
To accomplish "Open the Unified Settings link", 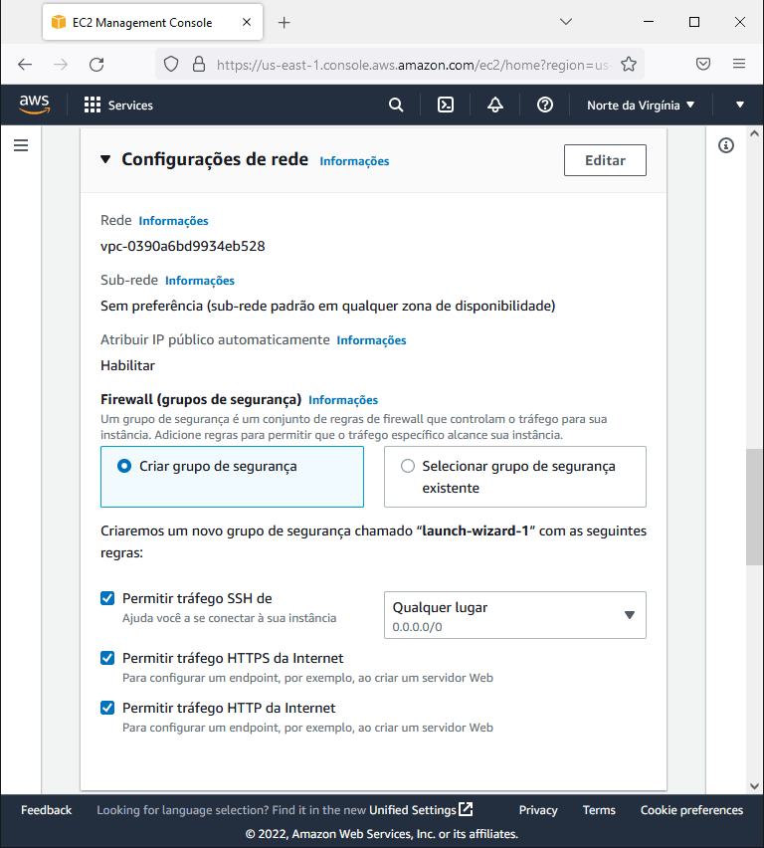I will point(413,809).
